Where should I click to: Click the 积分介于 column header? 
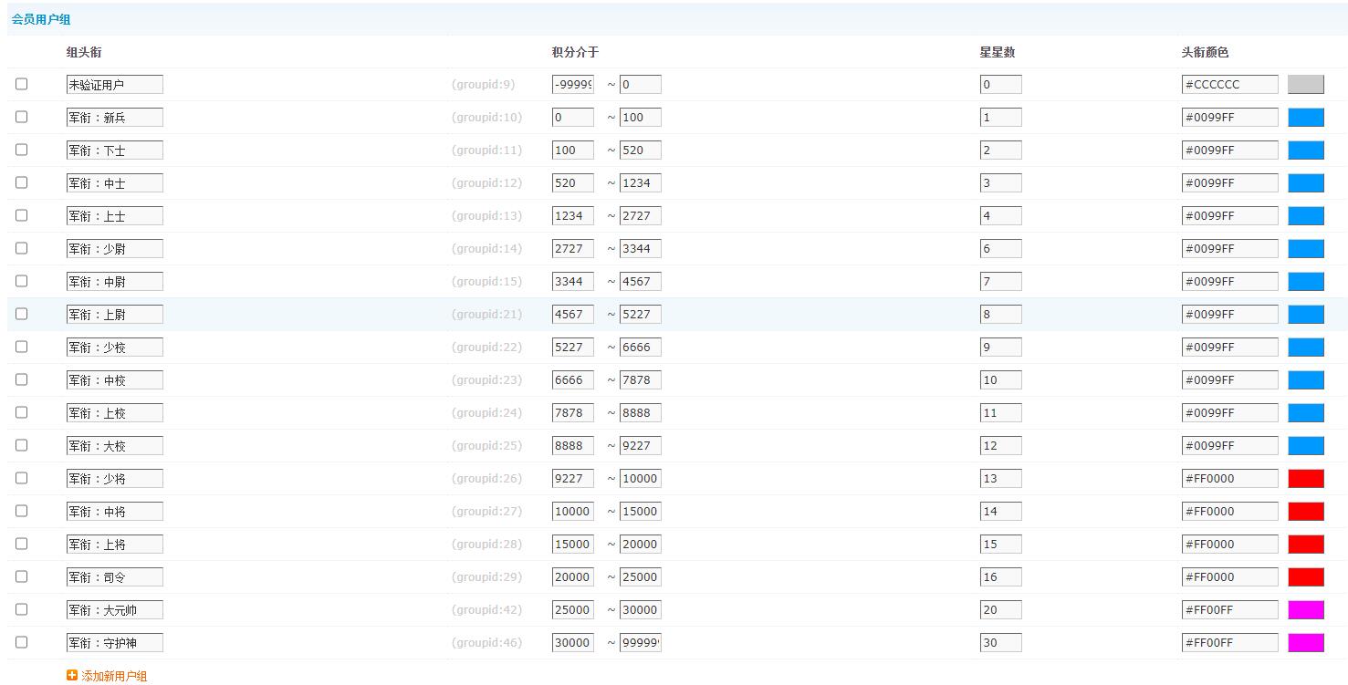pyautogui.click(x=575, y=52)
